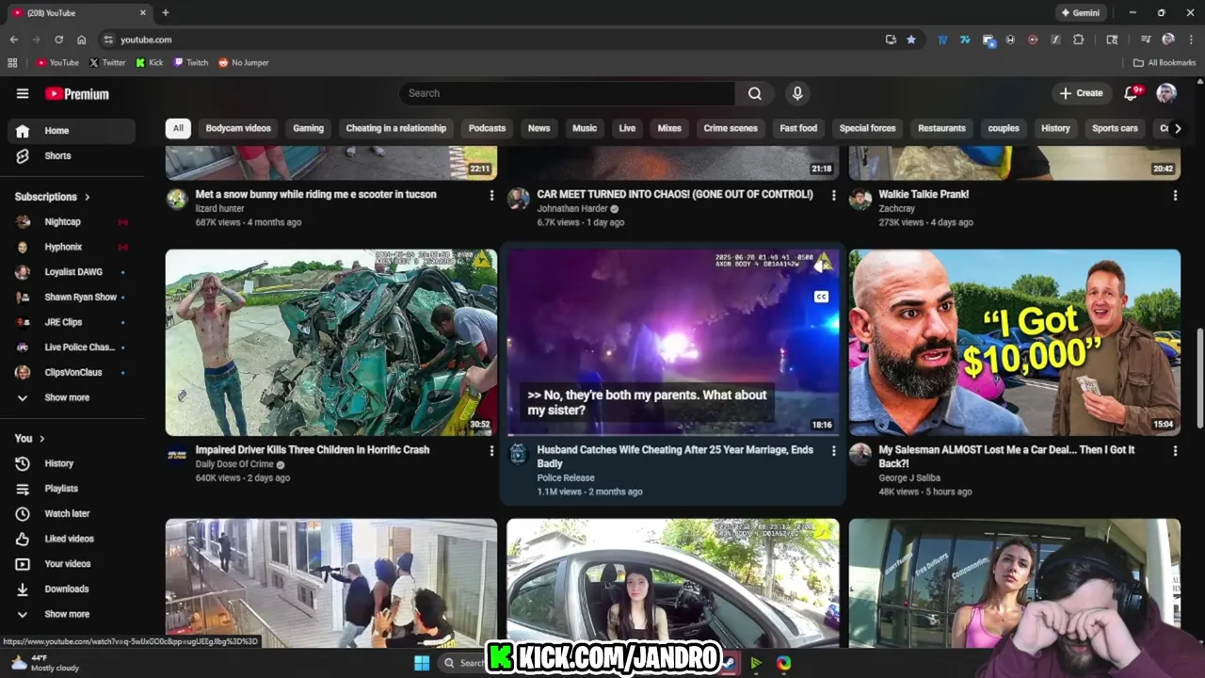Screen dimensions: 1205x678
Task: Open a new Chrome tab
Action: pyautogui.click(x=166, y=12)
